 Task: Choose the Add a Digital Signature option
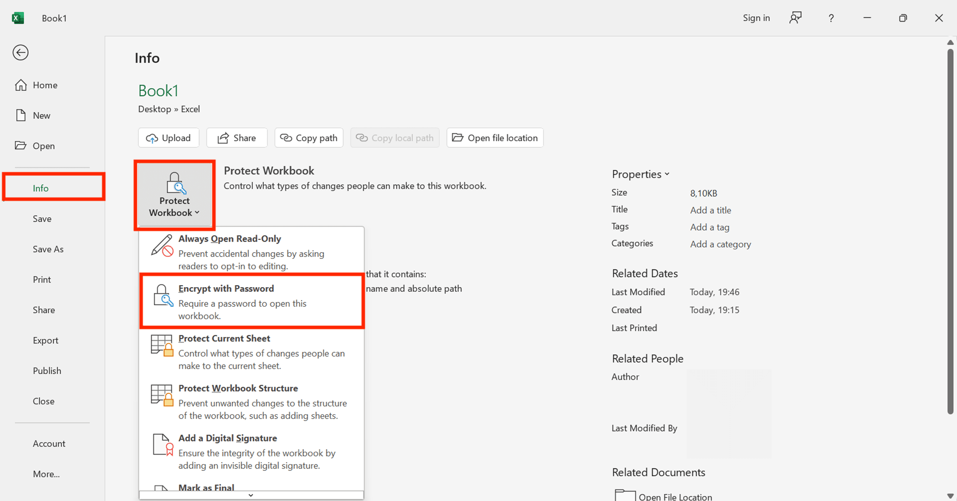tap(251, 451)
